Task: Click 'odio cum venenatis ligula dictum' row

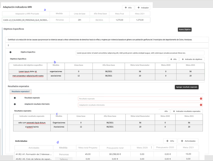Action: pyautogui.click(x=32, y=123)
